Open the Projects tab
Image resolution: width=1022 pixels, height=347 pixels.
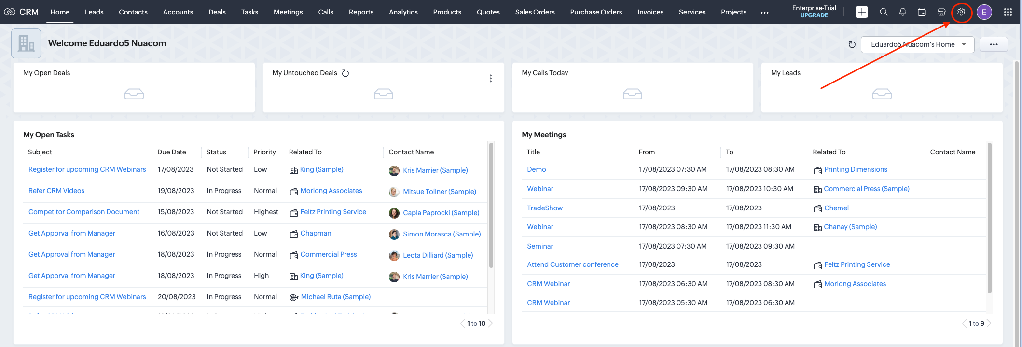click(733, 12)
